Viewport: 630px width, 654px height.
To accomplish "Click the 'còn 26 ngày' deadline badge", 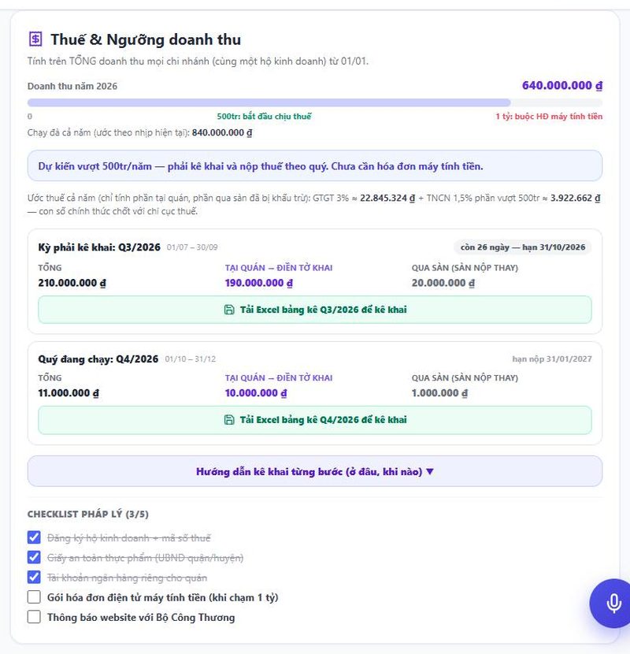I will tap(522, 247).
